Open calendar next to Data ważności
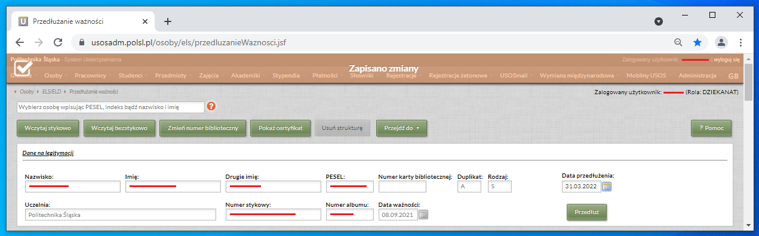This screenshot has height=236, width=759. [x=423, y=215]
